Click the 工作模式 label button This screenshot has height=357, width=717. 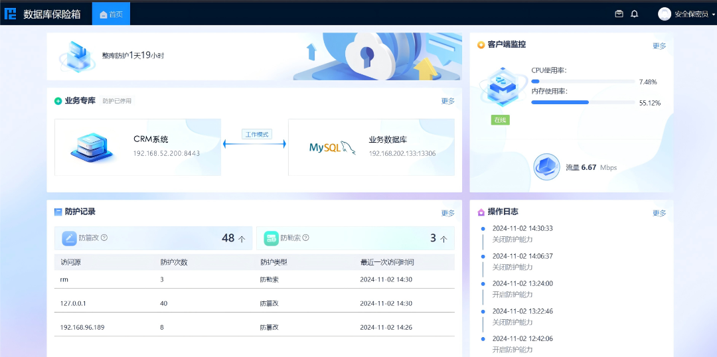[257, 135]
